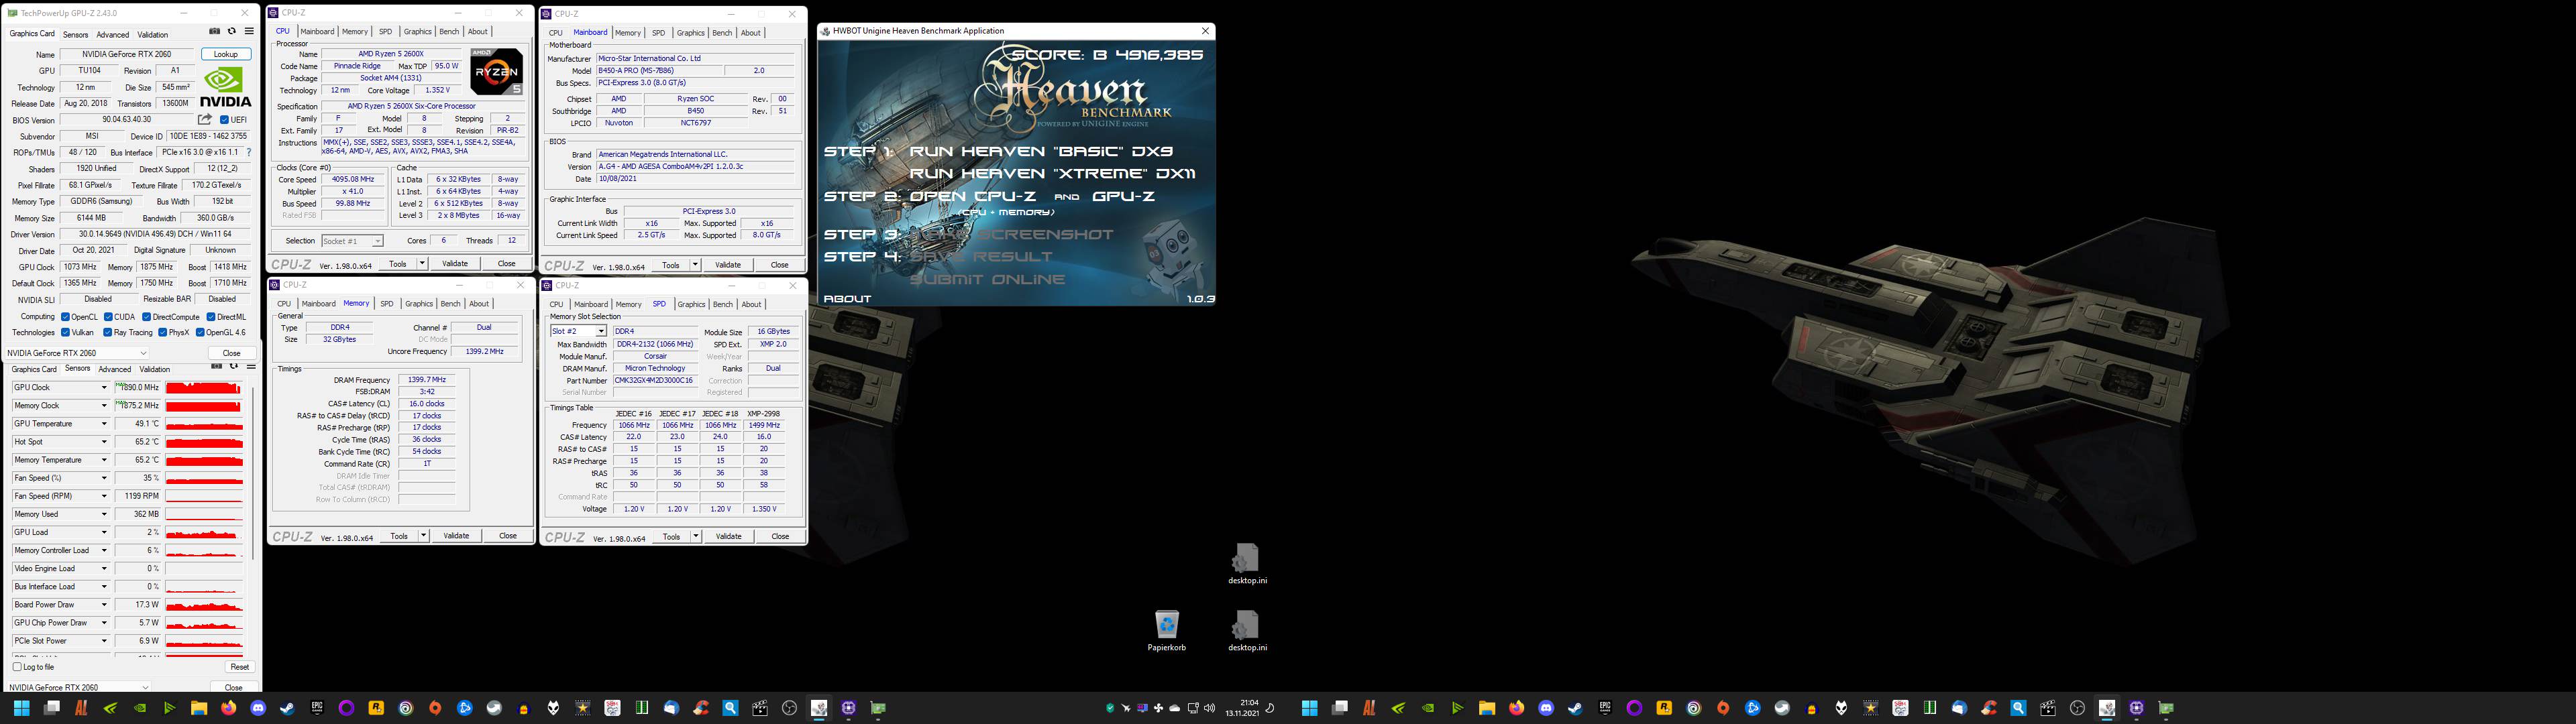Click the refresh icon in the GPU-Z Sensors window

click(234, 367)
